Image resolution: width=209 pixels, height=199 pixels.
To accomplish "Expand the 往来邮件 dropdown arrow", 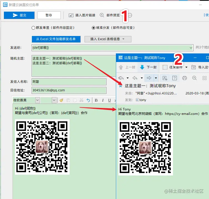I will pos(186,67).
